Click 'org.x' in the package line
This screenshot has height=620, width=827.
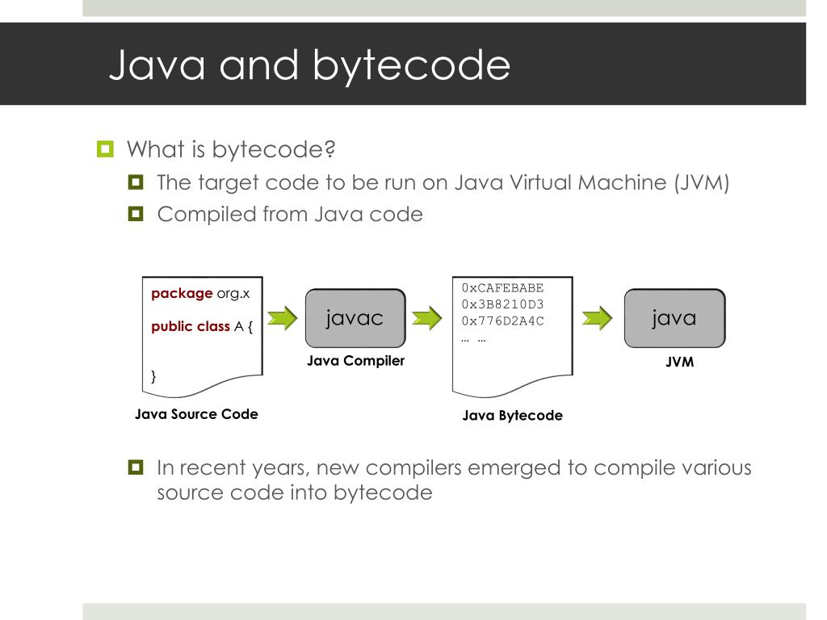[x=233, y=294]
